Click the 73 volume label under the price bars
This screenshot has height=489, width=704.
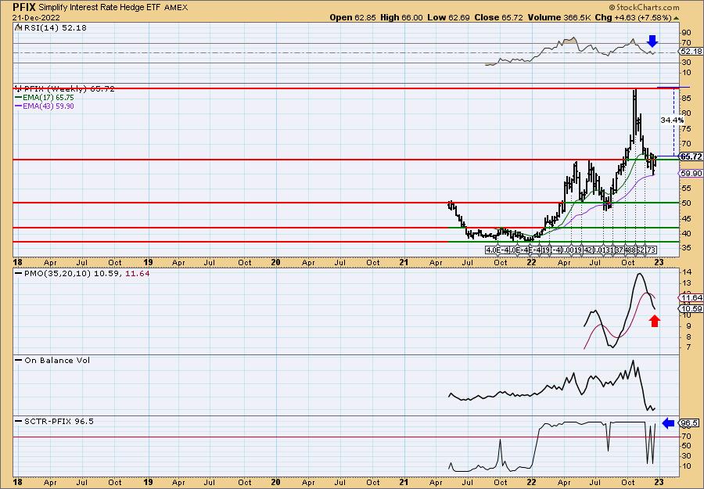(x=650, y=250)
